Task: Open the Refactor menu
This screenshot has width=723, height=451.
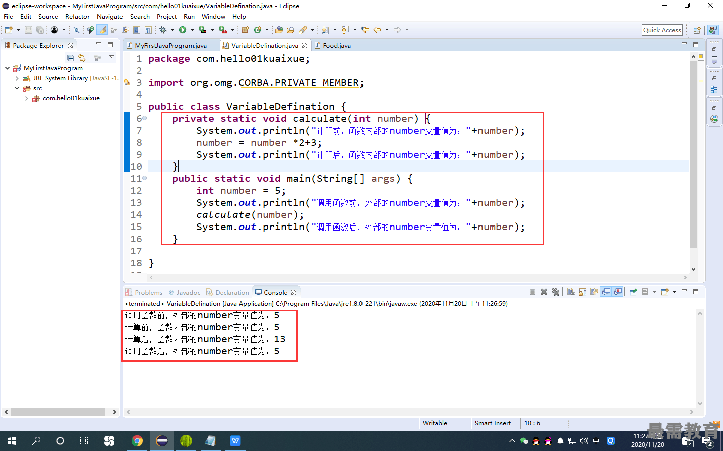Action: (77, 16)
